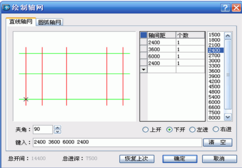Click the count cell of the 6000 row

tap(190, 56)
